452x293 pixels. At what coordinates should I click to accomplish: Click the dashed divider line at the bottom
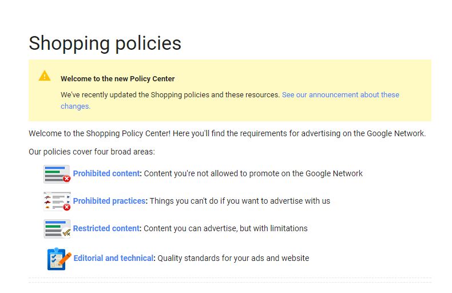[x=230, y=279]
